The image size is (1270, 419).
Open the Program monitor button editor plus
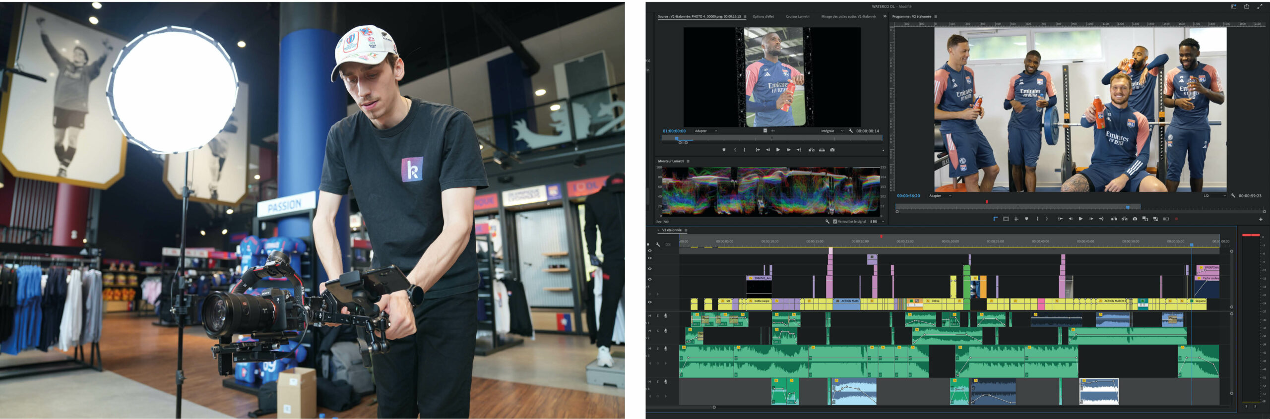pyautogui.click(x=1261, y=219)
